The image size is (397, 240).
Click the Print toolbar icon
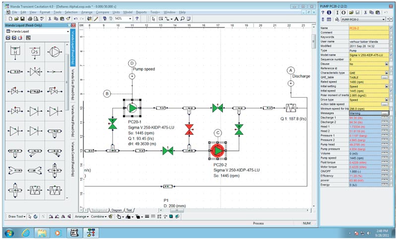[x=98, y=18]
